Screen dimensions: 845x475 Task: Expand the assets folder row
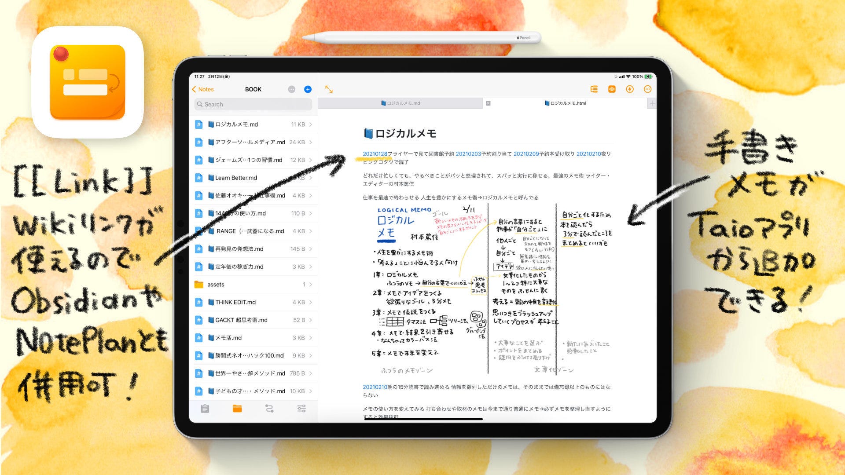[254, 285]
